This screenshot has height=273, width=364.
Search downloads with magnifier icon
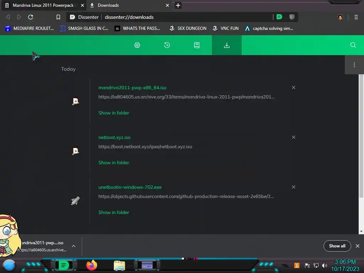click(x=353, y=45)
